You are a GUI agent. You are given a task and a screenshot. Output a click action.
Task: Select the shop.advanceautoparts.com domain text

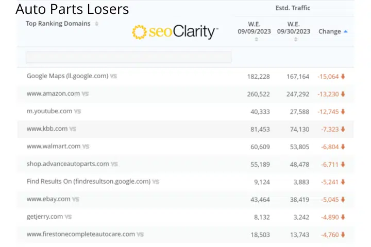(x=68, y=164)
